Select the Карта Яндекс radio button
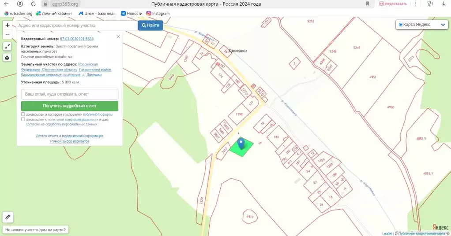The height and width of the screenshot is (236, 451). coord(400,25)
